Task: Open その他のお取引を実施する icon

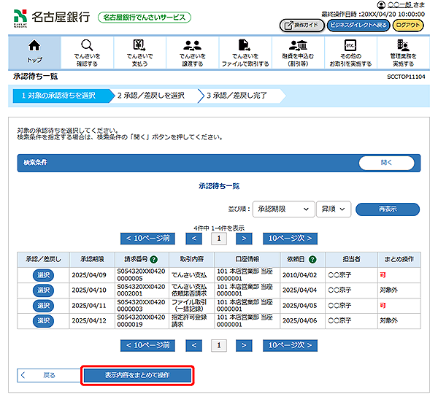Action: 350,45
